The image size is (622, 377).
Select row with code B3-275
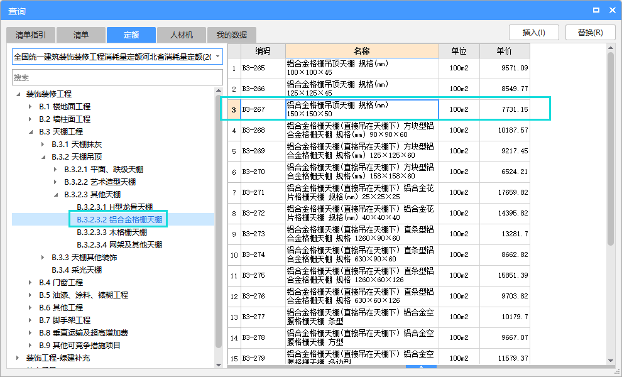379,275
